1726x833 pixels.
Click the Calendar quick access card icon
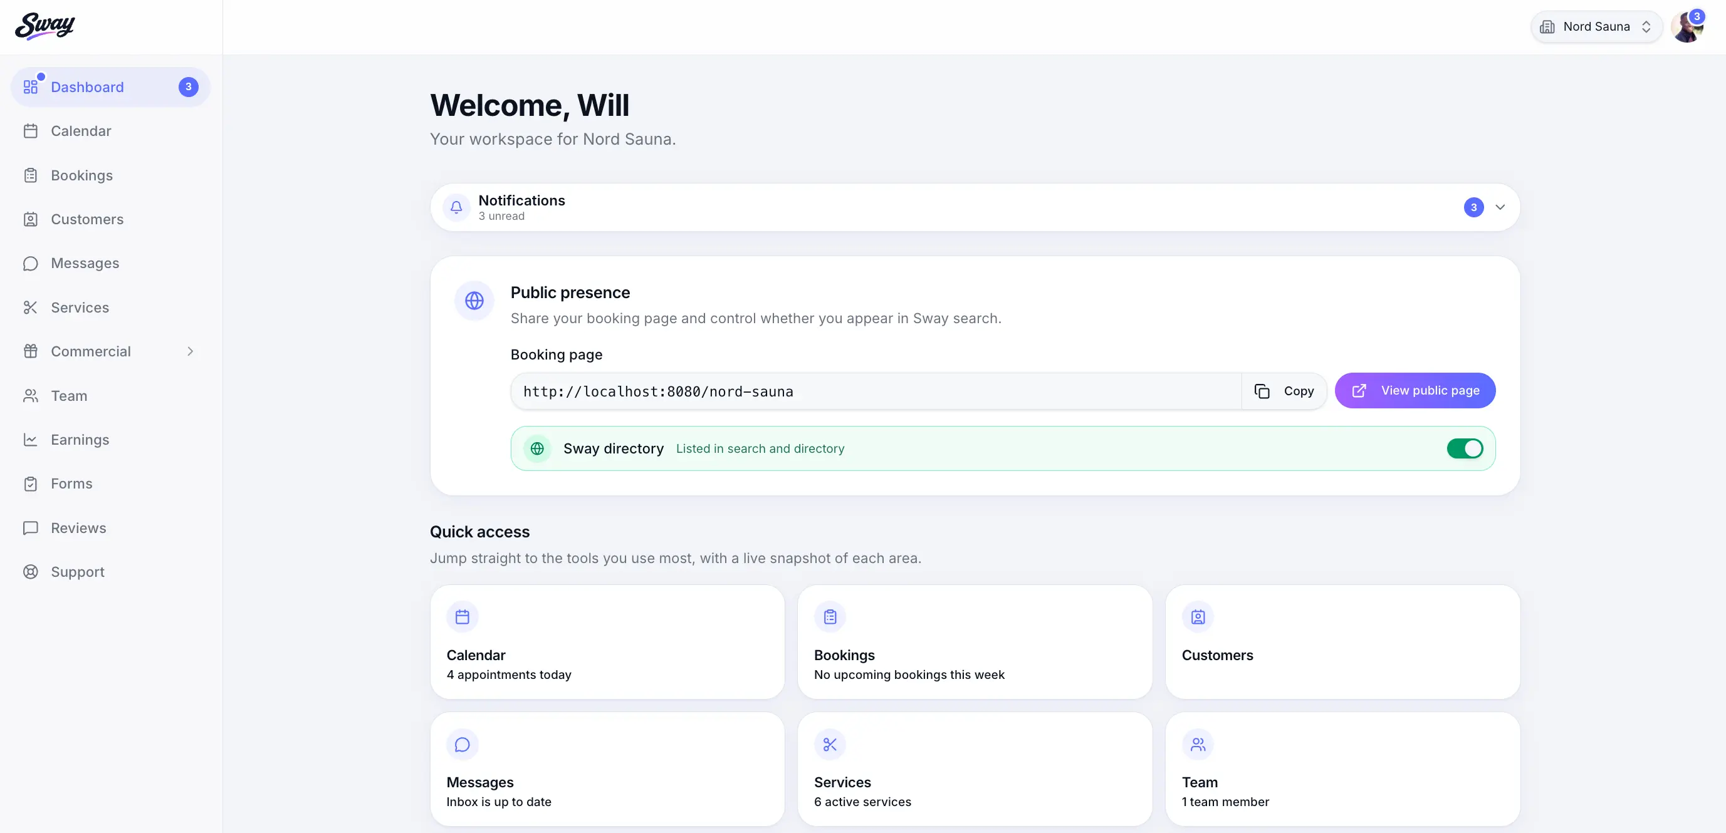tap(463, 617)
